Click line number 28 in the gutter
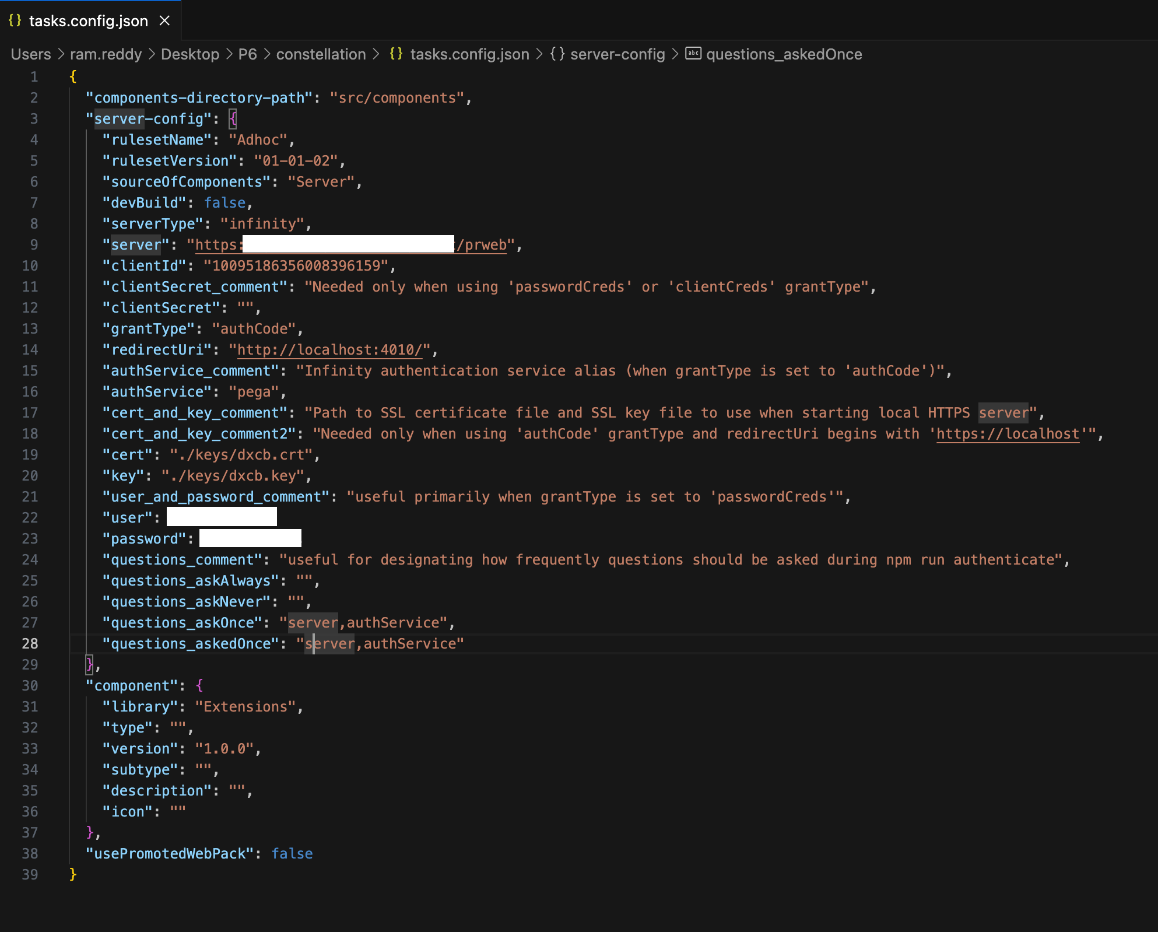The image size is (1158, 932). click(30, 643)
